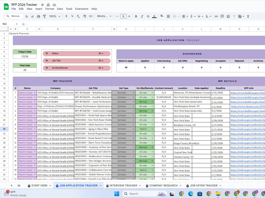This screenshot has height=198, width=265.
Task: Format as currency with dollar icon
Action: pyautogui.click(x=66, y=16)
